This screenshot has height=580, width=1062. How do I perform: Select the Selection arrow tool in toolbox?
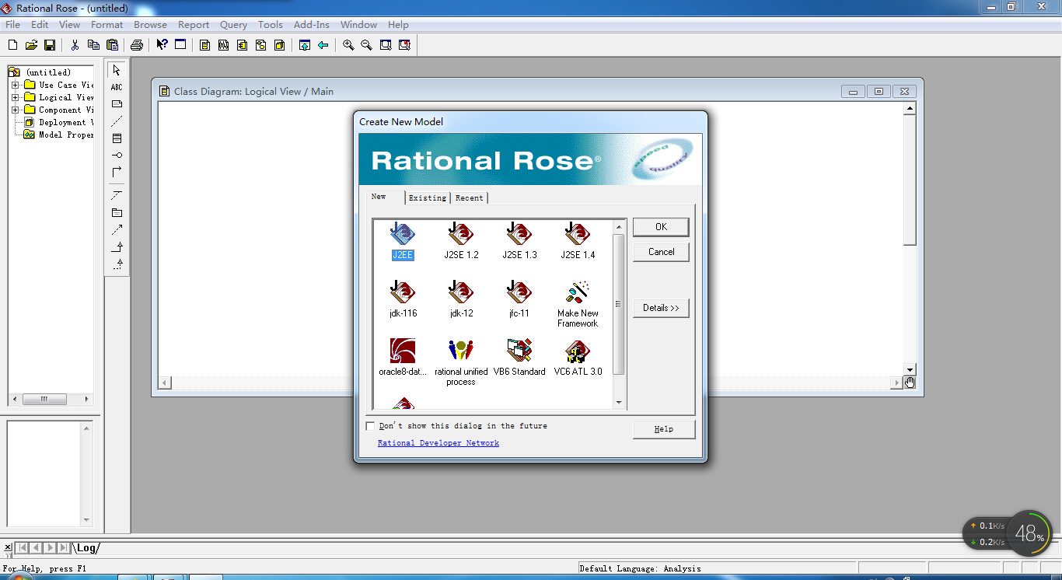117,70
